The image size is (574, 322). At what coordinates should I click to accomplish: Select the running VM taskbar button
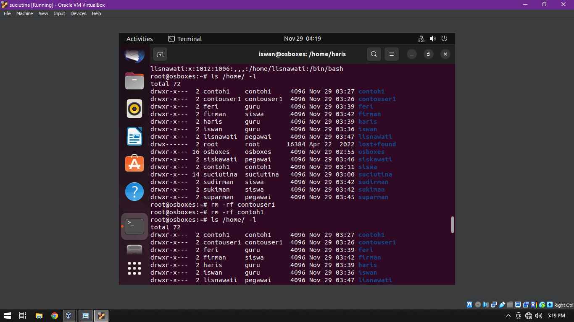[101, 316]
